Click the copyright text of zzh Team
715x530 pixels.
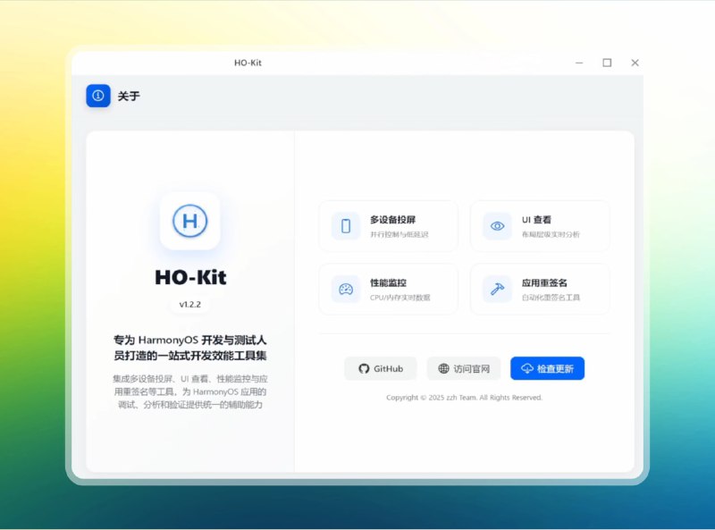(x=464, y=398)
